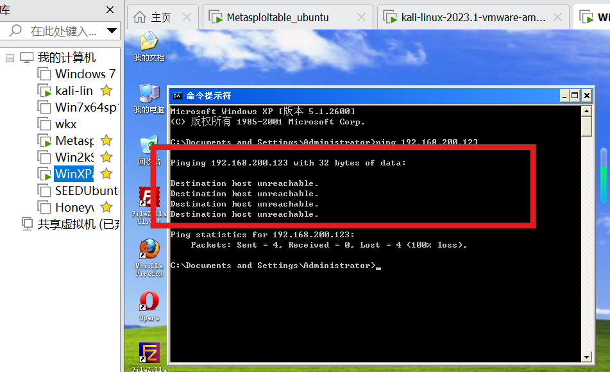Viewport: 610px width, 372px height.
Task: Click the star beside Win2k VM
Action: 106,157
